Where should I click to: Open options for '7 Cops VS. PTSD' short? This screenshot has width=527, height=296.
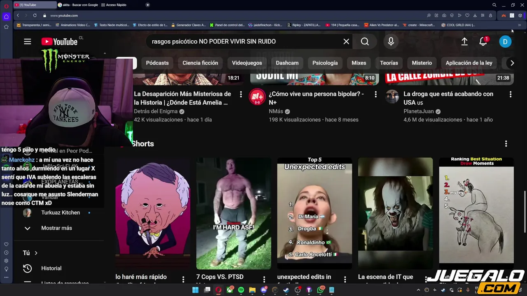264,280
